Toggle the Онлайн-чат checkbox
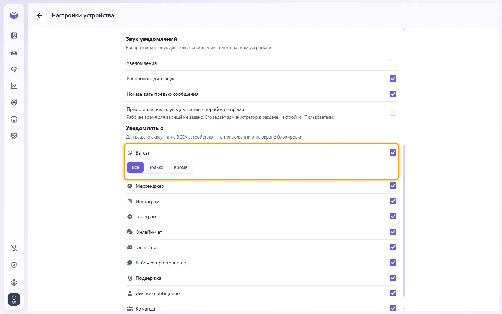Image resolution: width=502 pixels, height=314 pixels. click(x=393, y=232)
